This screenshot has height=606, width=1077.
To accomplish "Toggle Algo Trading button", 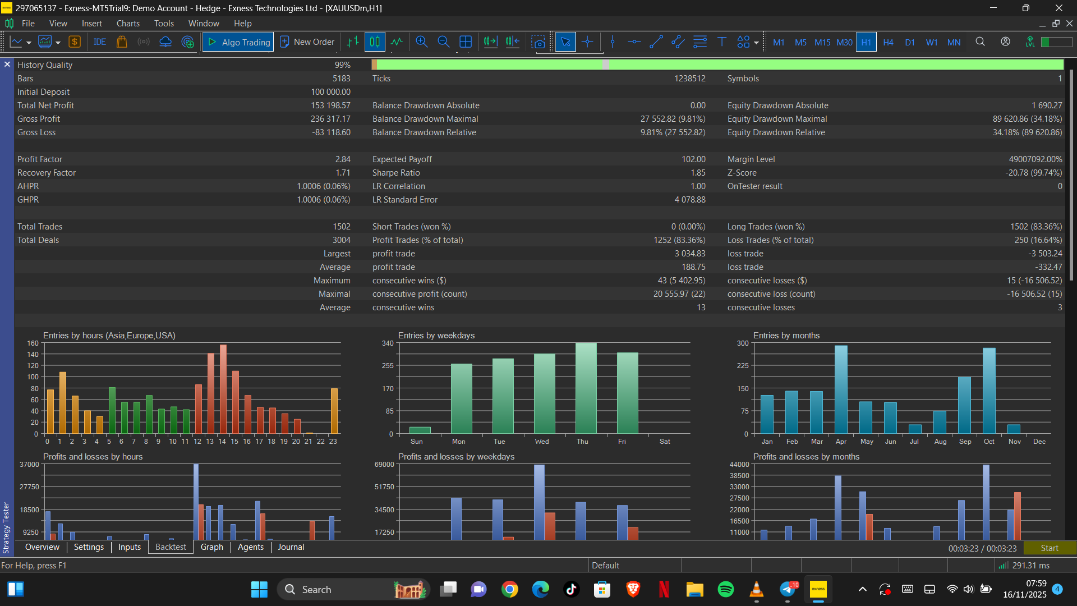I will 238,42.
